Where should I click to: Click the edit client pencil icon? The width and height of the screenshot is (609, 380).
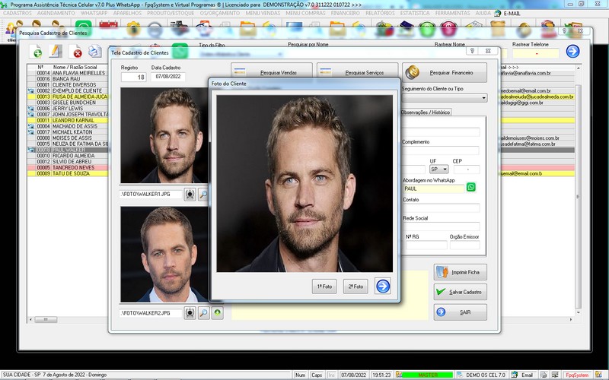[56, 51]
